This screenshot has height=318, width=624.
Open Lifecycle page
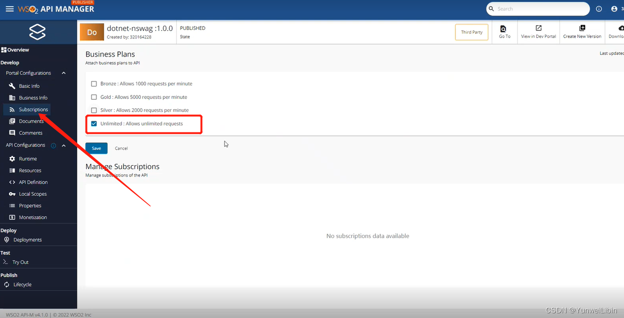[22, 285]
